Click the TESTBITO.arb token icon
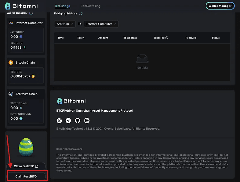Screen dimensions: 240x182 tap(21, 108)
